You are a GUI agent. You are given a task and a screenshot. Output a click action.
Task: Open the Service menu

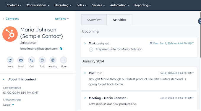click(x=98, y=5)
